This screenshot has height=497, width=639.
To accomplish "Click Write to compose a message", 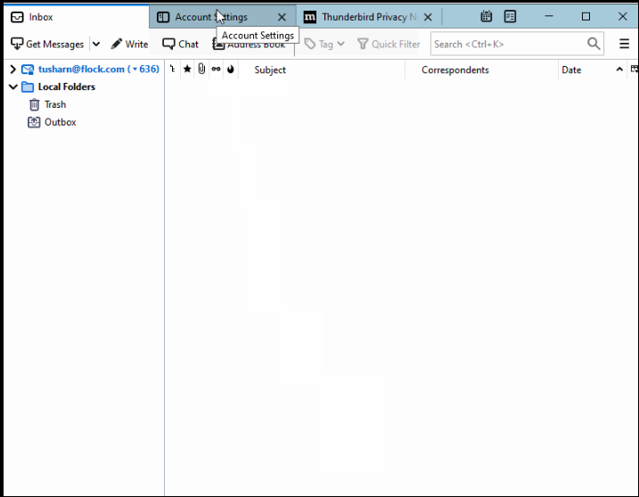I will pos(129,44).
